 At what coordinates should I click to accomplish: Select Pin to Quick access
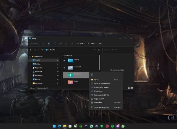point(106,87)
